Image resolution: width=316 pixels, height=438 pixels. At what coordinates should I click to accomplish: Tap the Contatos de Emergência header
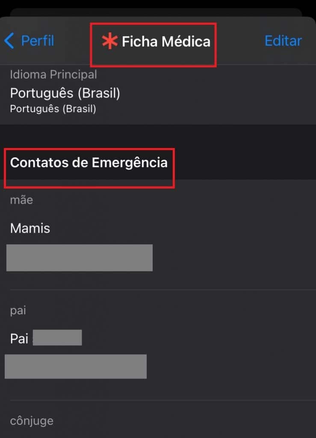89,163
